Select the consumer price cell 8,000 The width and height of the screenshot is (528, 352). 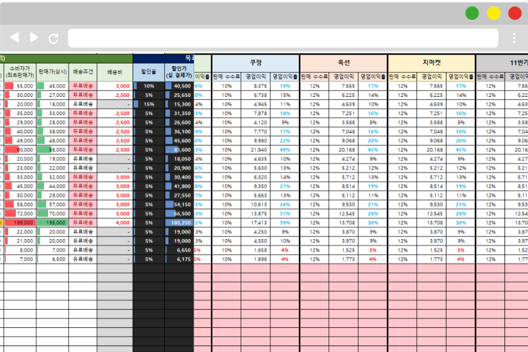click(20, 250)
